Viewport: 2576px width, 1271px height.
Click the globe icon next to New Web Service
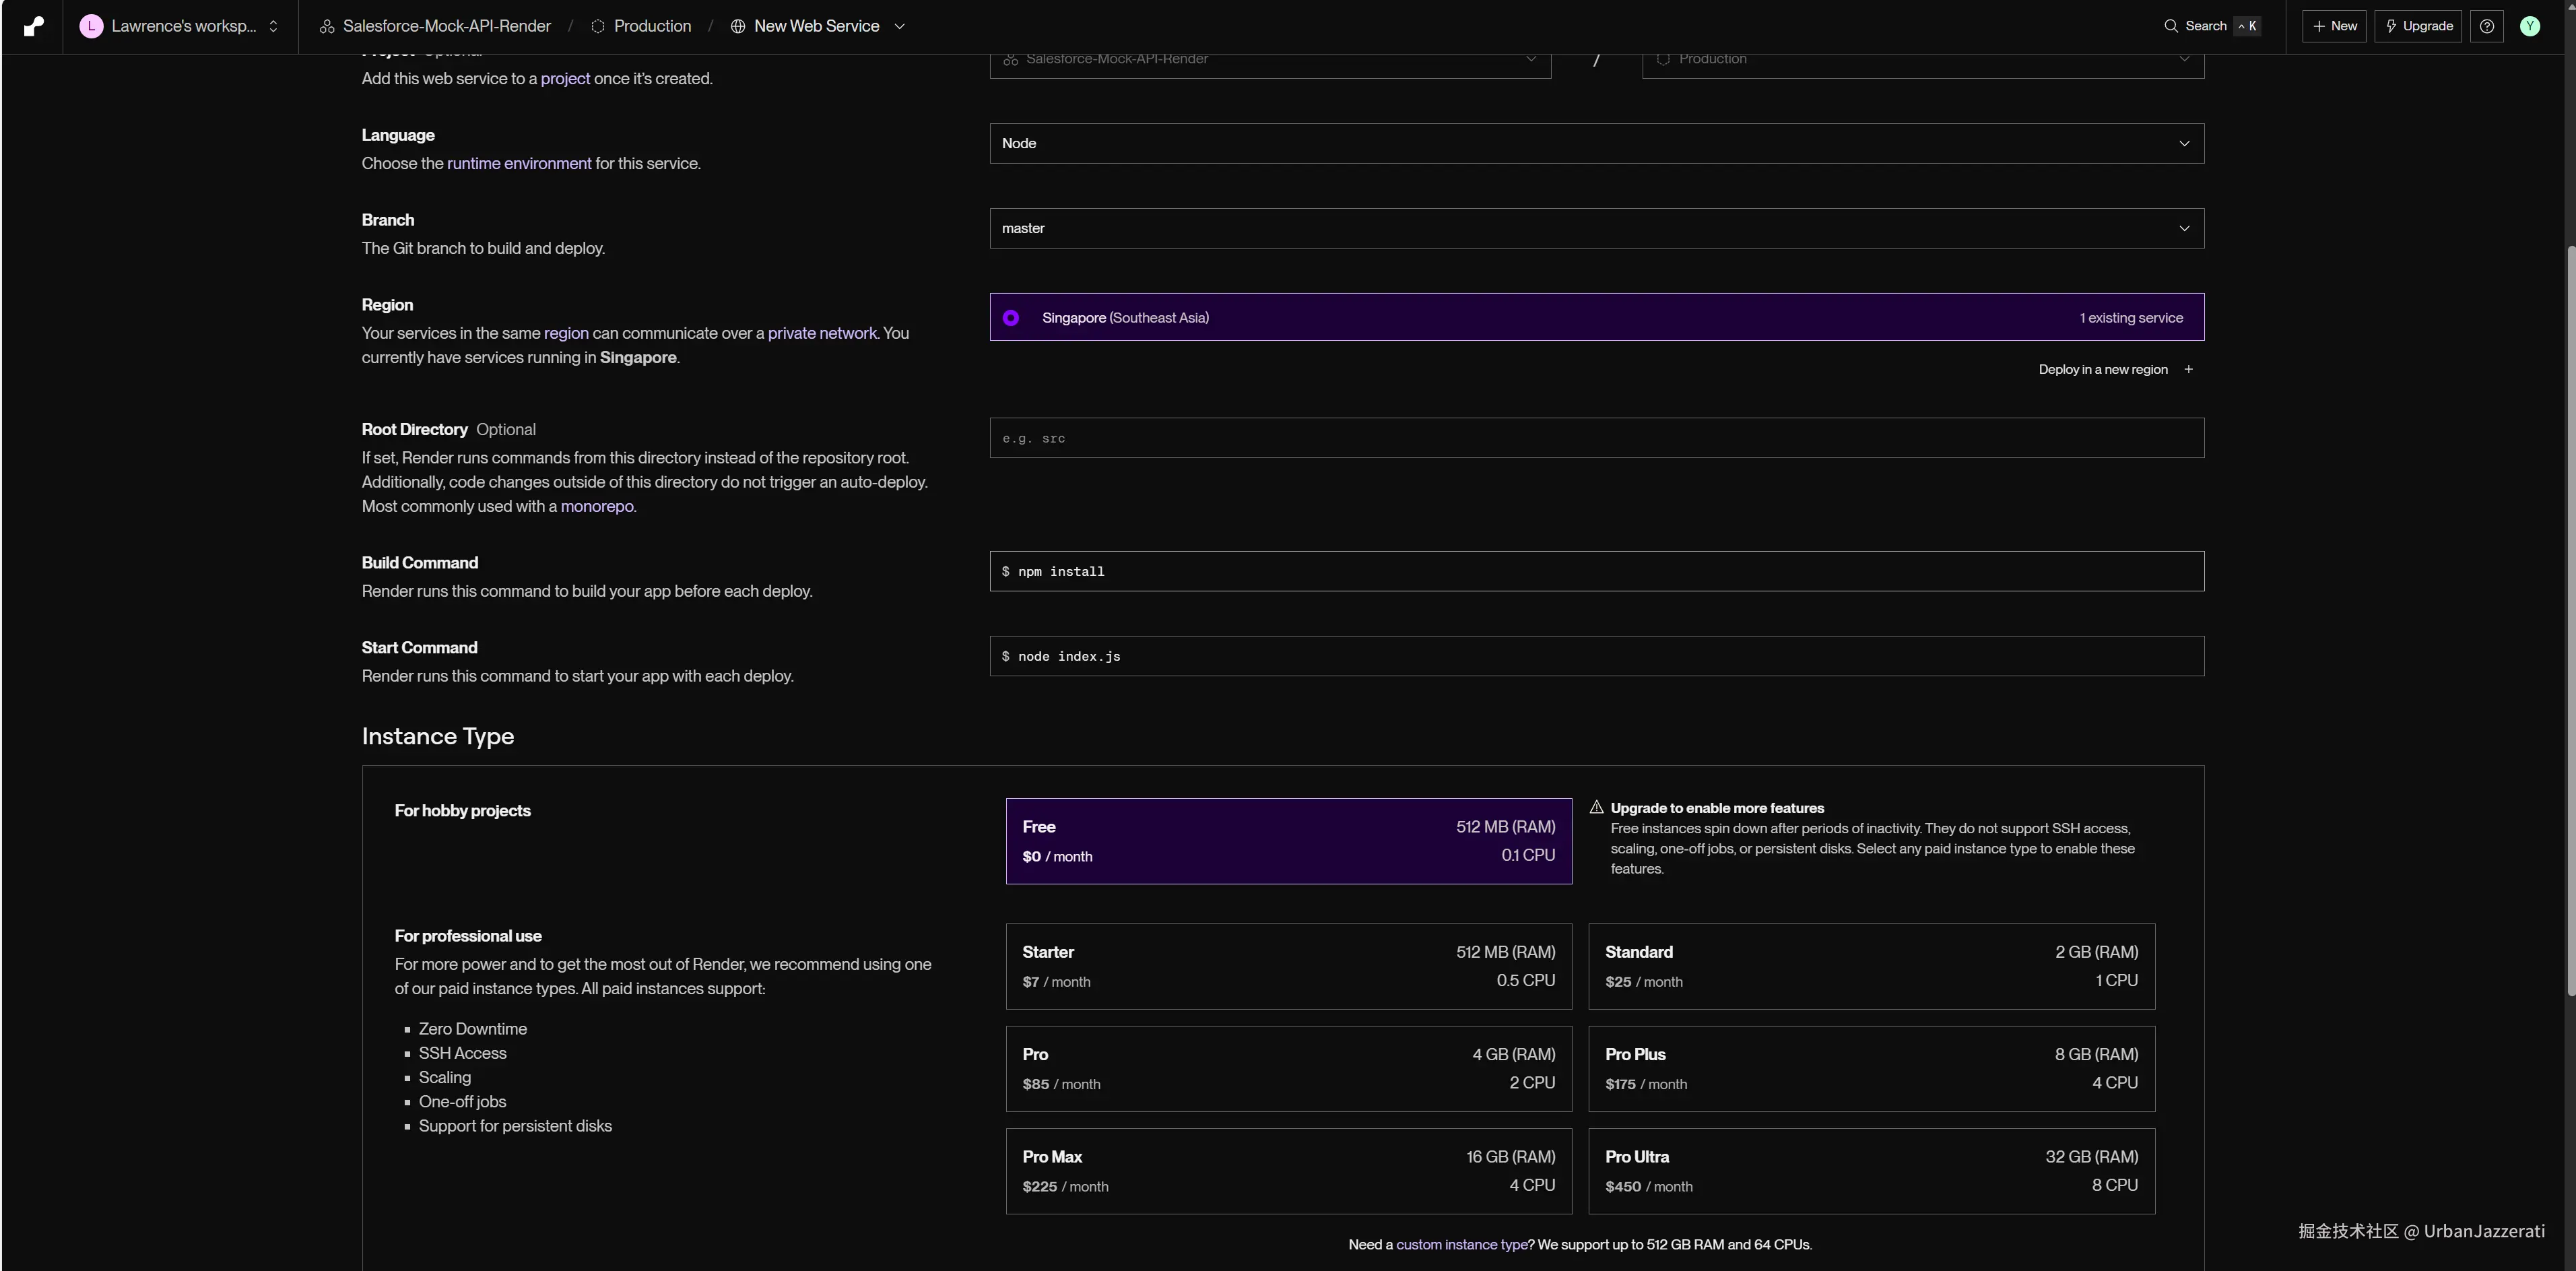click(738, 26)
